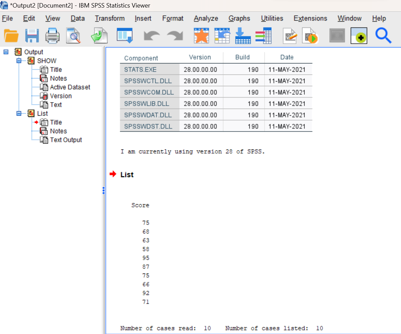Click the orange star Go to Data icon
Screen dimensions: 401x334
point(201,35)
